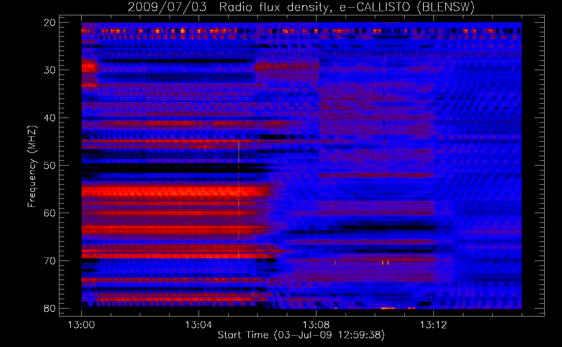
Task: Click the "Frequency (MHZ)" y-axis label
Action: point(32,167)
